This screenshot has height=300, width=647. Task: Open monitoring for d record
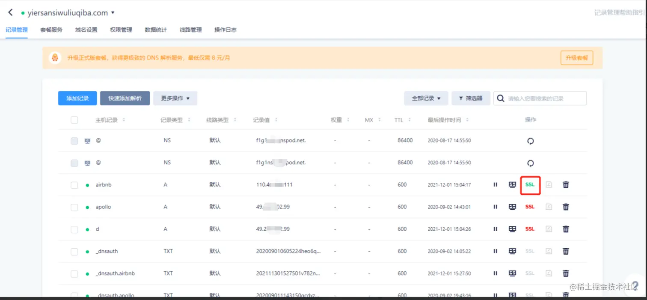tap(512, 229)
